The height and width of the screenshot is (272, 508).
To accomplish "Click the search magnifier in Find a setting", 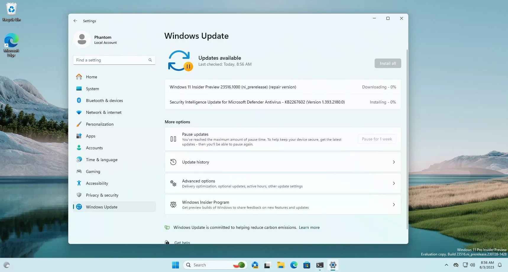I will pyautogui.click(x=150, y=60).
